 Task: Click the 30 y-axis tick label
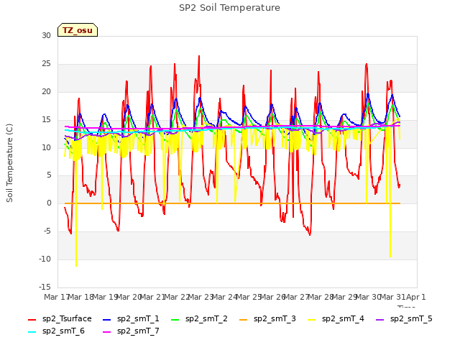[x=46, y=35]
